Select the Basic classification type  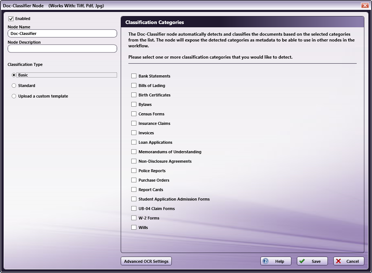point(14,75)
